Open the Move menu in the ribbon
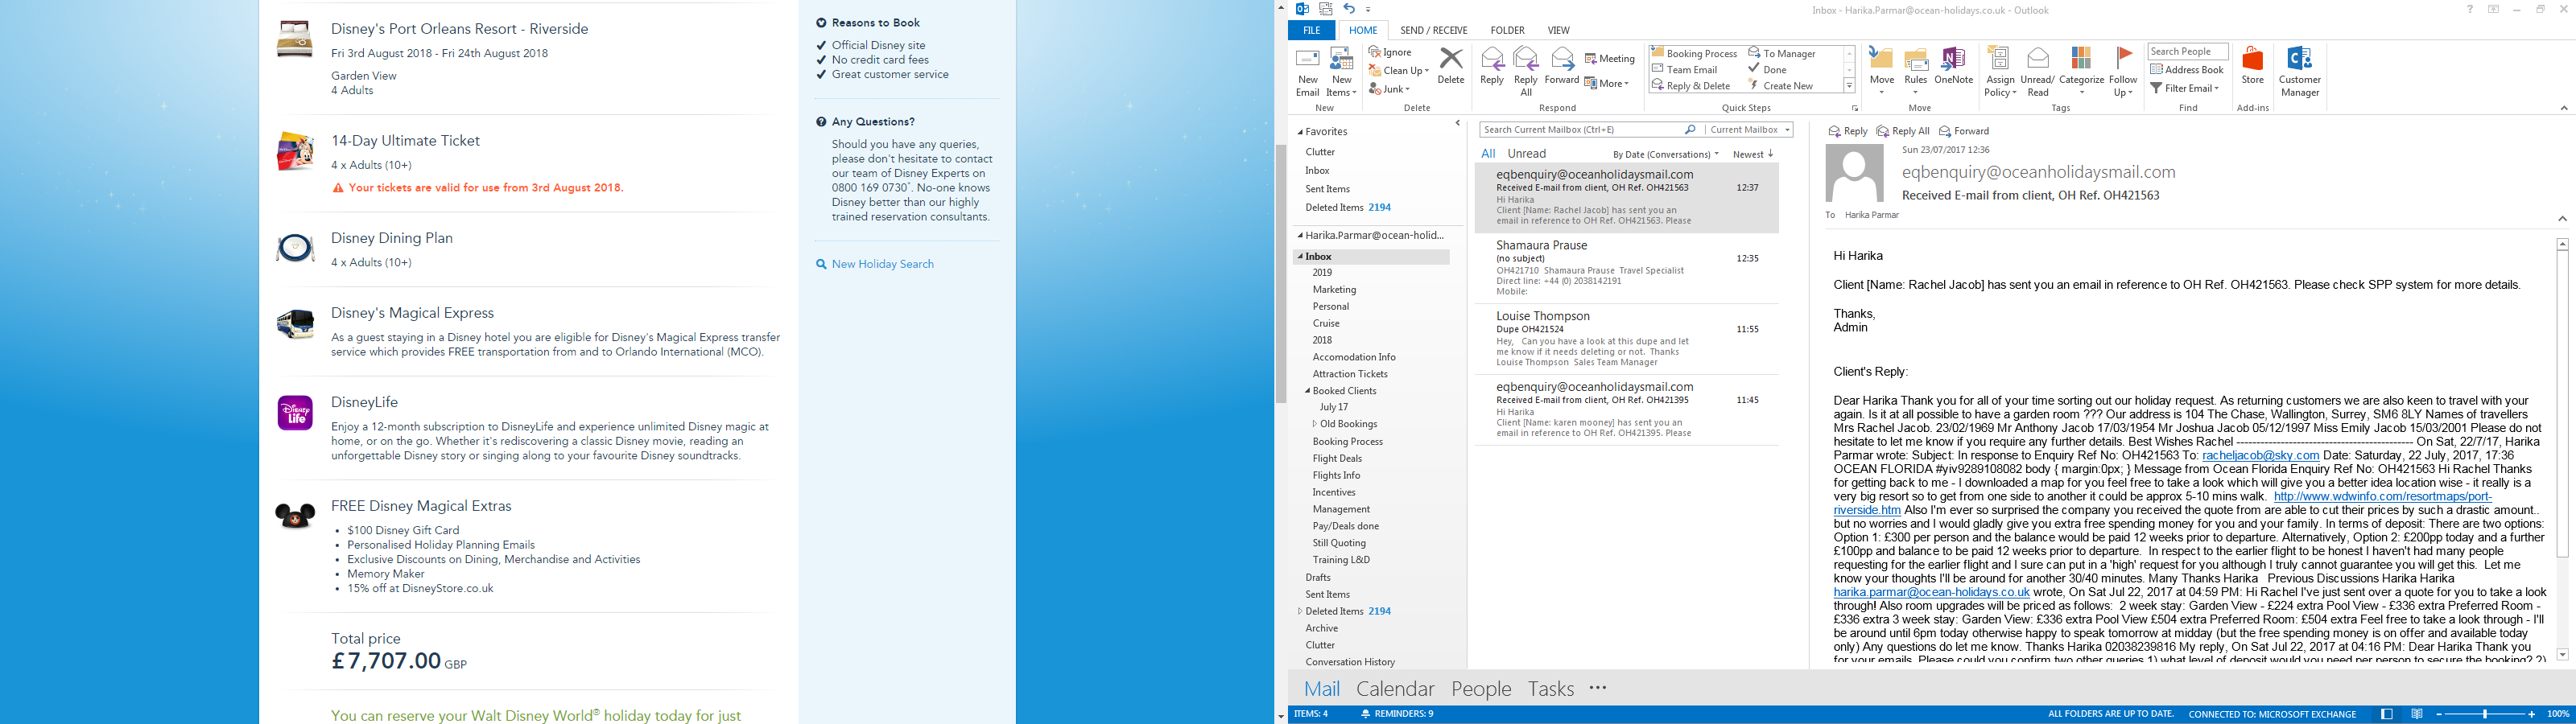 [x=1881, y=72]
